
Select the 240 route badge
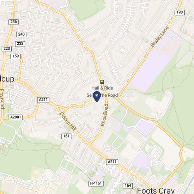(21, 34)
